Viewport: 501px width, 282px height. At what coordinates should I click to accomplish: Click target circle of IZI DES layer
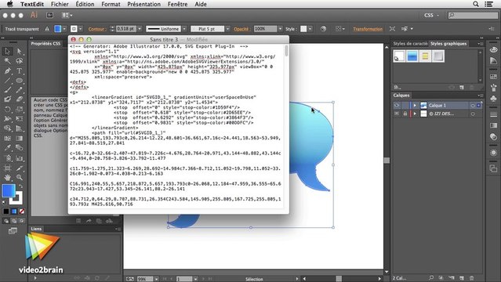473,114
